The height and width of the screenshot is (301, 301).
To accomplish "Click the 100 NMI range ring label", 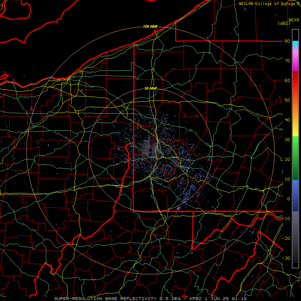I will click(x=150, y=26).
